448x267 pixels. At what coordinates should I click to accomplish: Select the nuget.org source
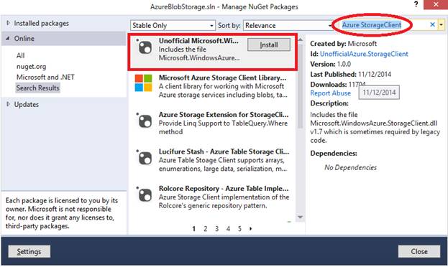click(31, 67)
